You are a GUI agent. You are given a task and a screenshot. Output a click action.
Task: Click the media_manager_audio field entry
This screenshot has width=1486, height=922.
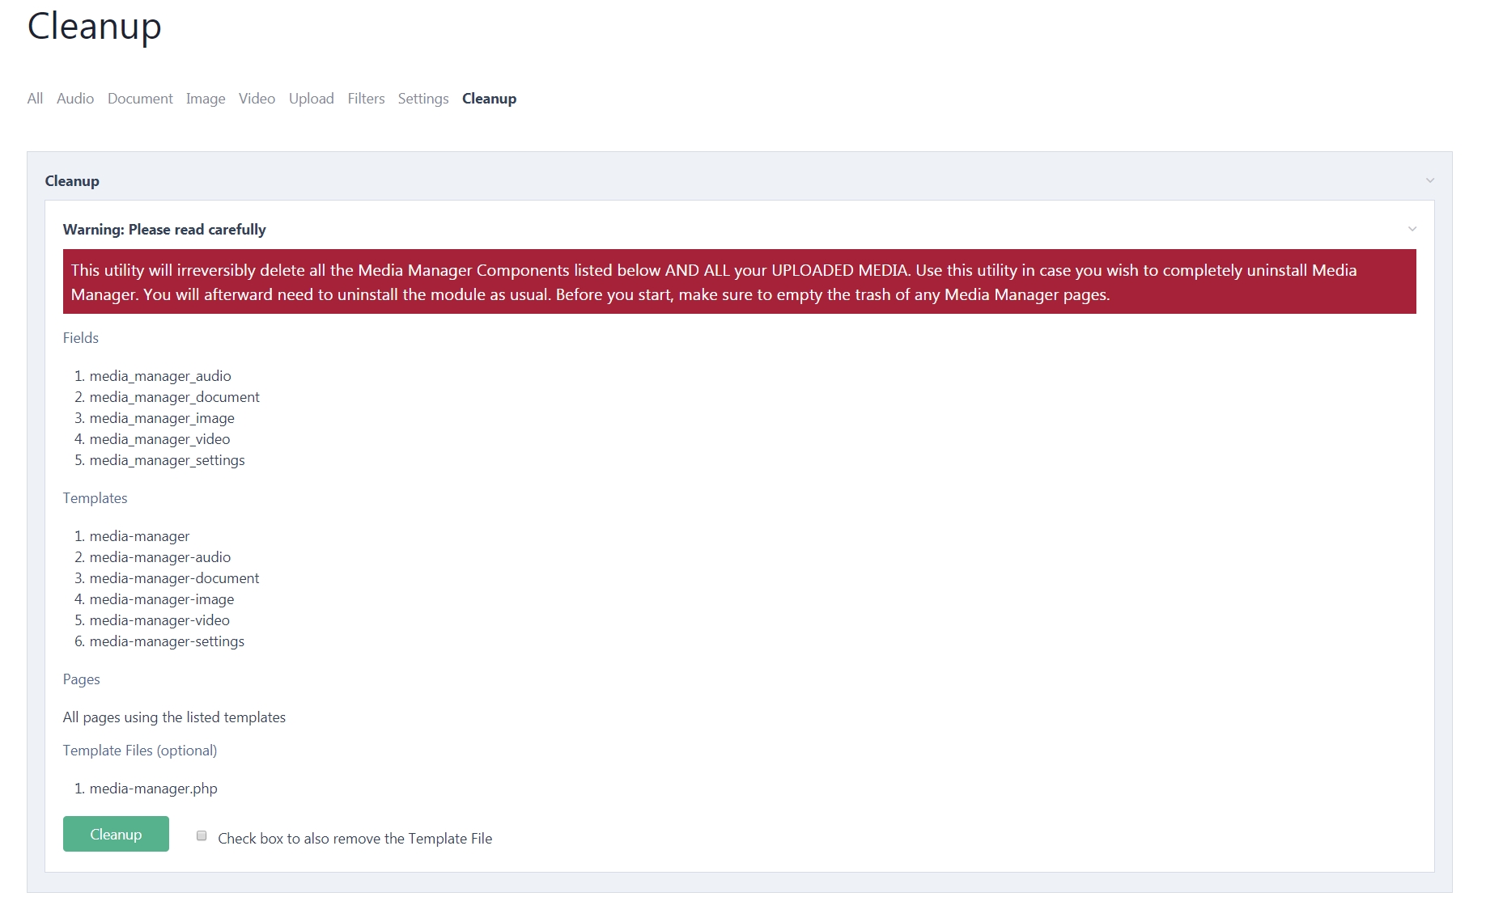(160, 376)
